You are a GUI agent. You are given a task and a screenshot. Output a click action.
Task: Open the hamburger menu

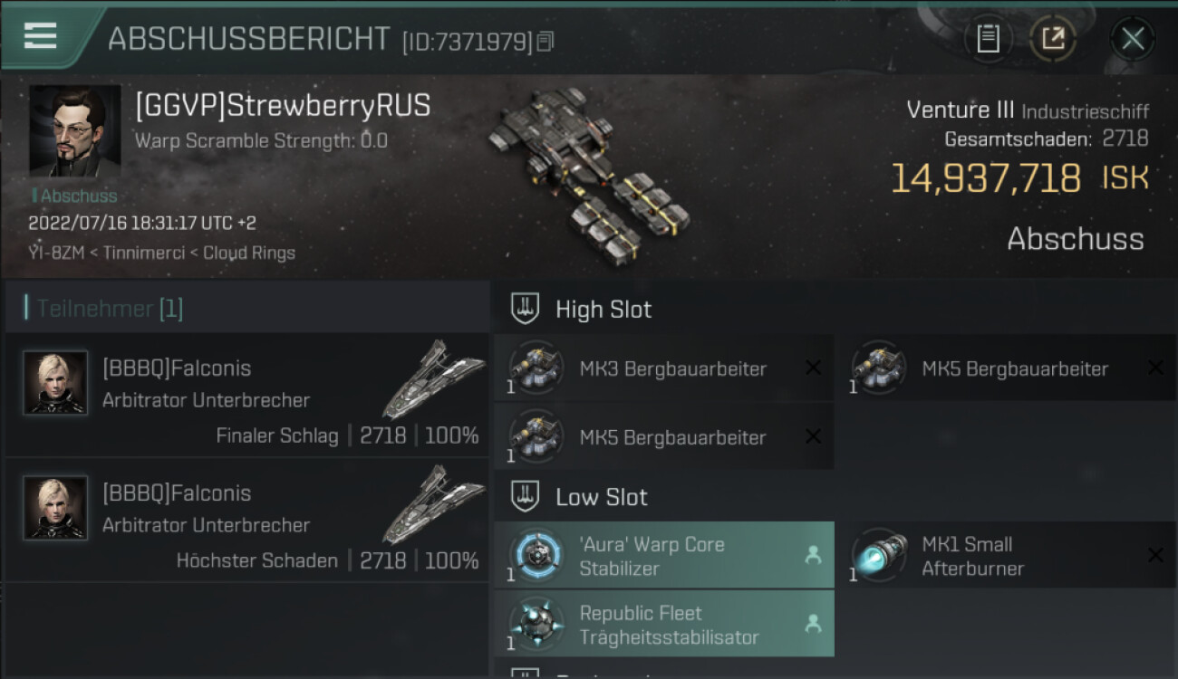click(41, 36)
